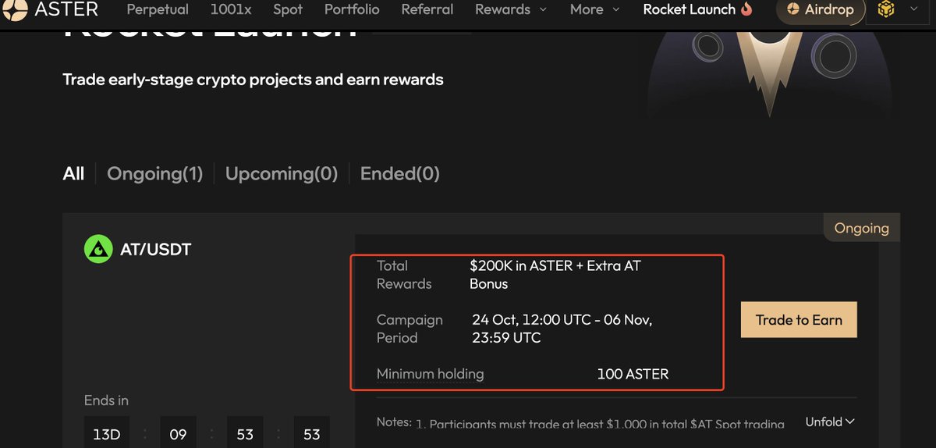
Task: Open the 1001x menu item
Action: pos(230,9)
